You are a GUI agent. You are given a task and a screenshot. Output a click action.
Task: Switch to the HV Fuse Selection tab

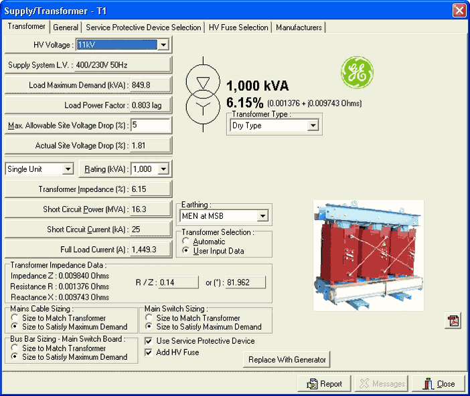pyautogui.click(x=238, y=27)
